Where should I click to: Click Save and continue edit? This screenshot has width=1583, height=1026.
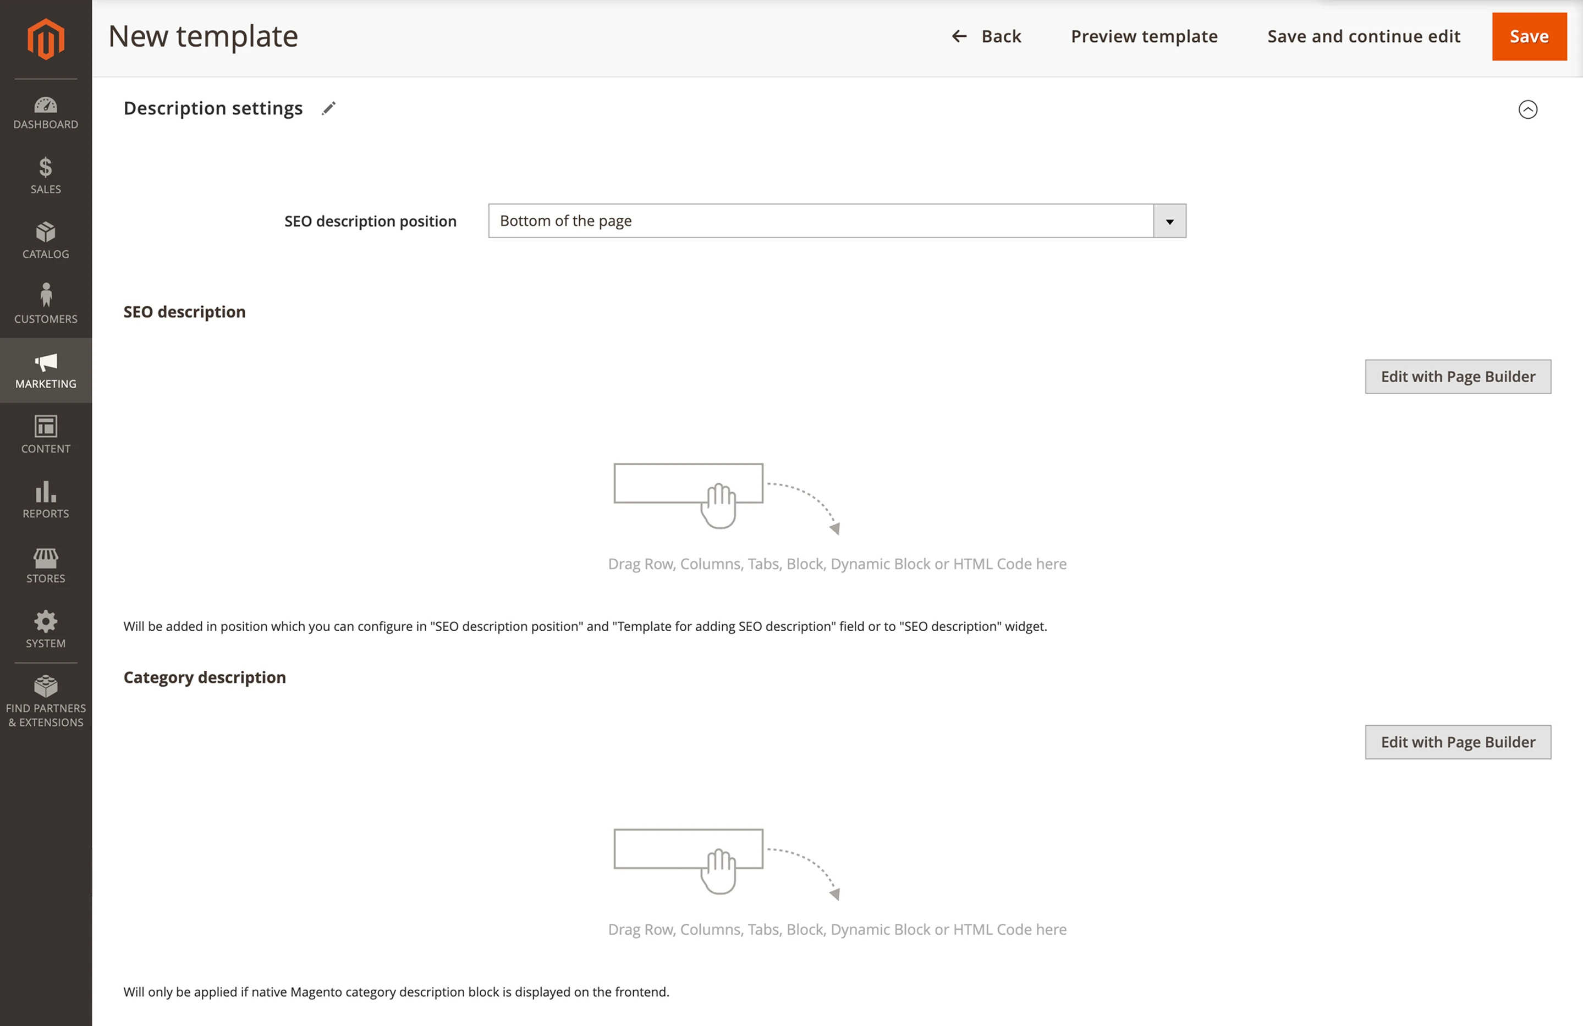[1363, 37]
